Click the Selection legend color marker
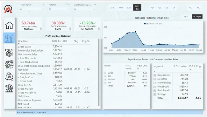Viewport: 207px width, 117px height. (x=145, y=24)
